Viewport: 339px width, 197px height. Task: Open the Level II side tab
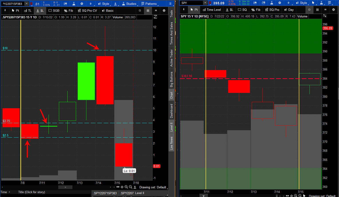171,127
